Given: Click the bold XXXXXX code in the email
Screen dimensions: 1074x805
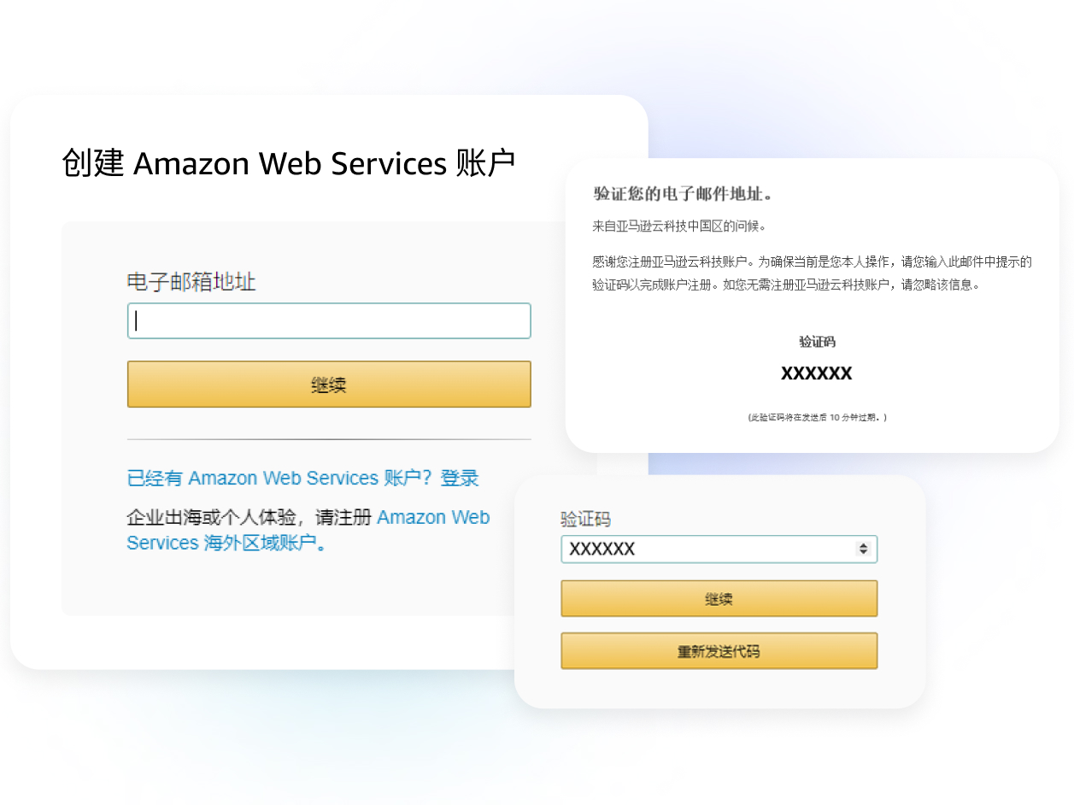Looking at the screenshot, I should click(x=817, y=373).
